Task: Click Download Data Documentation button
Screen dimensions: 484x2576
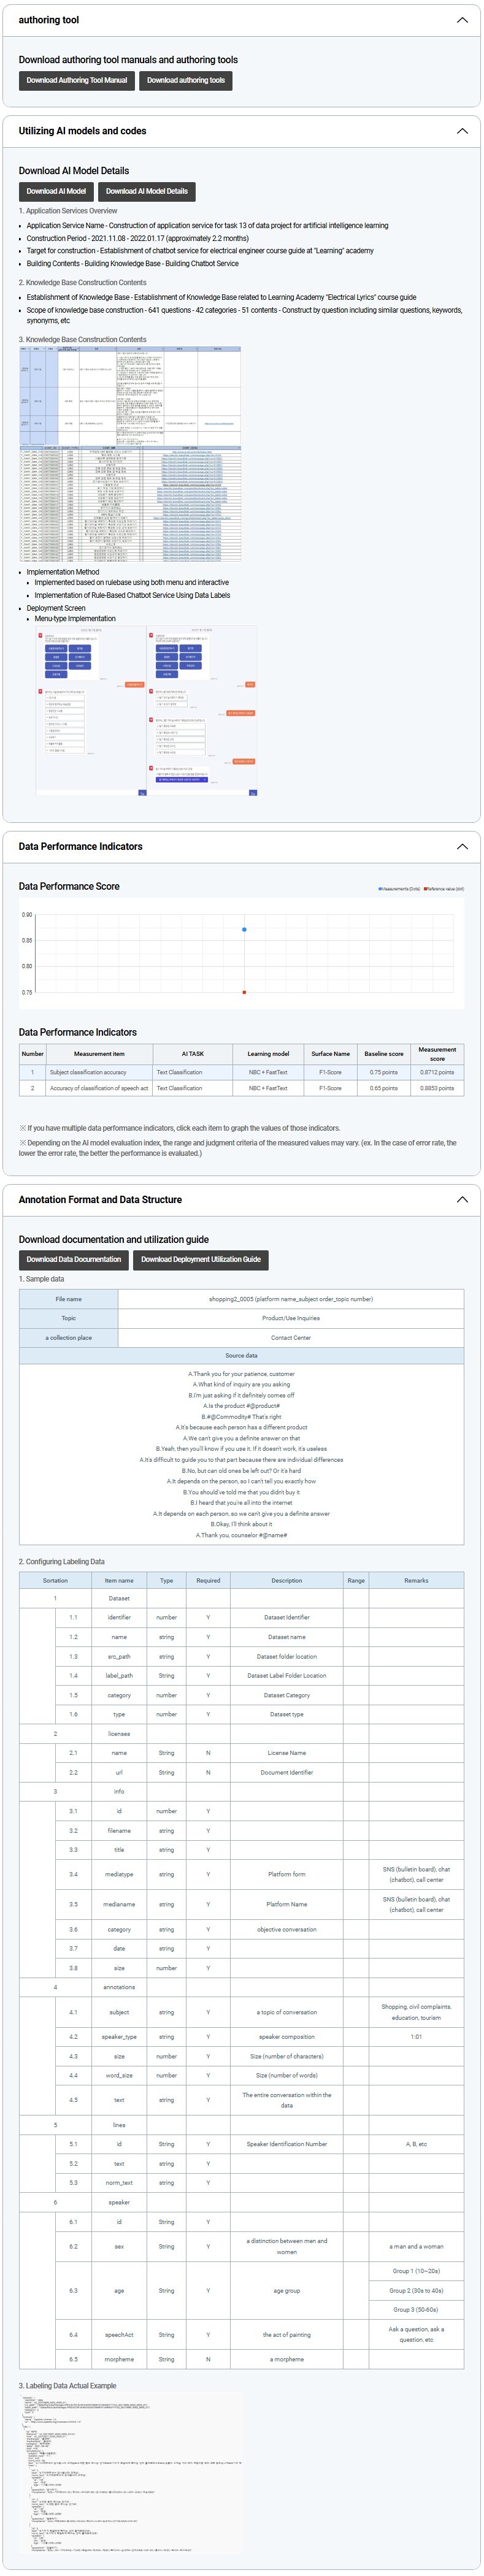Action: (x=74, y=1259)
